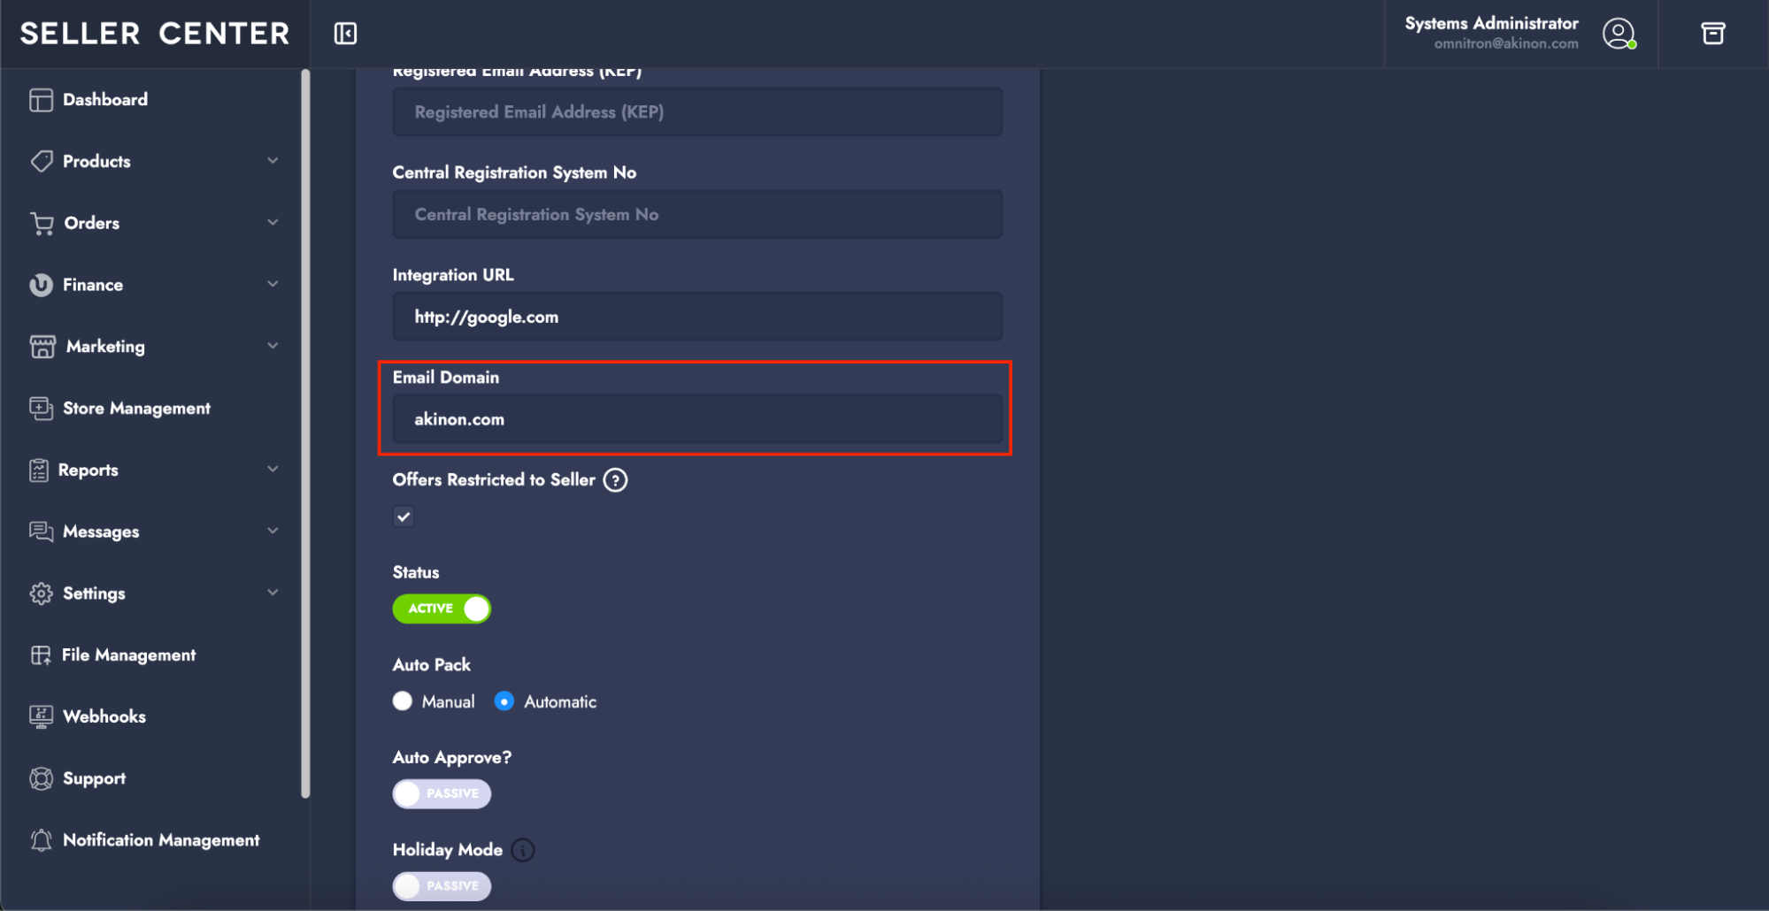Image resolution: width=1769 pixels, height=911 pixels.
Task: Uncheck Offers Restricted to Seller checkbox
Action: pyautogui.click(x=404, y=517)
